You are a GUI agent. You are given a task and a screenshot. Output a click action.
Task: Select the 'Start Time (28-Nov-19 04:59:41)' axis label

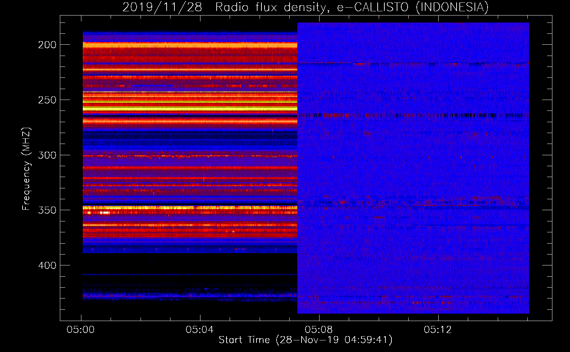305,340
